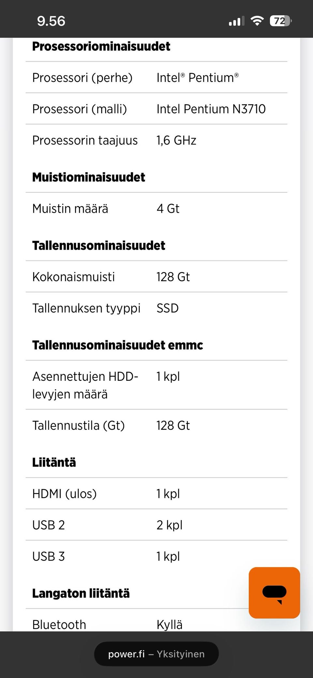Viewport: 313px width, 678px height.
Task: Tap the clock showing 9.56
Action: coord(51,21)
